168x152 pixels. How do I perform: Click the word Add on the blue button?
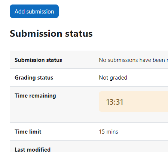point(20,12)
